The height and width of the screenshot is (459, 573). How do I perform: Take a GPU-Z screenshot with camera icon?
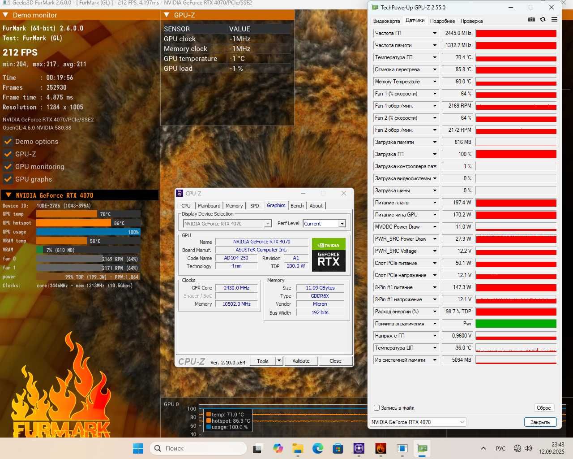pyautogui.click(x=531, y=20)
